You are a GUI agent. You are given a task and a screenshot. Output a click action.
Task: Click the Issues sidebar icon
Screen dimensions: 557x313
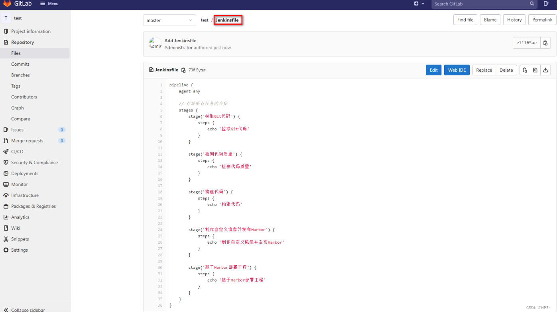point(6,130)
